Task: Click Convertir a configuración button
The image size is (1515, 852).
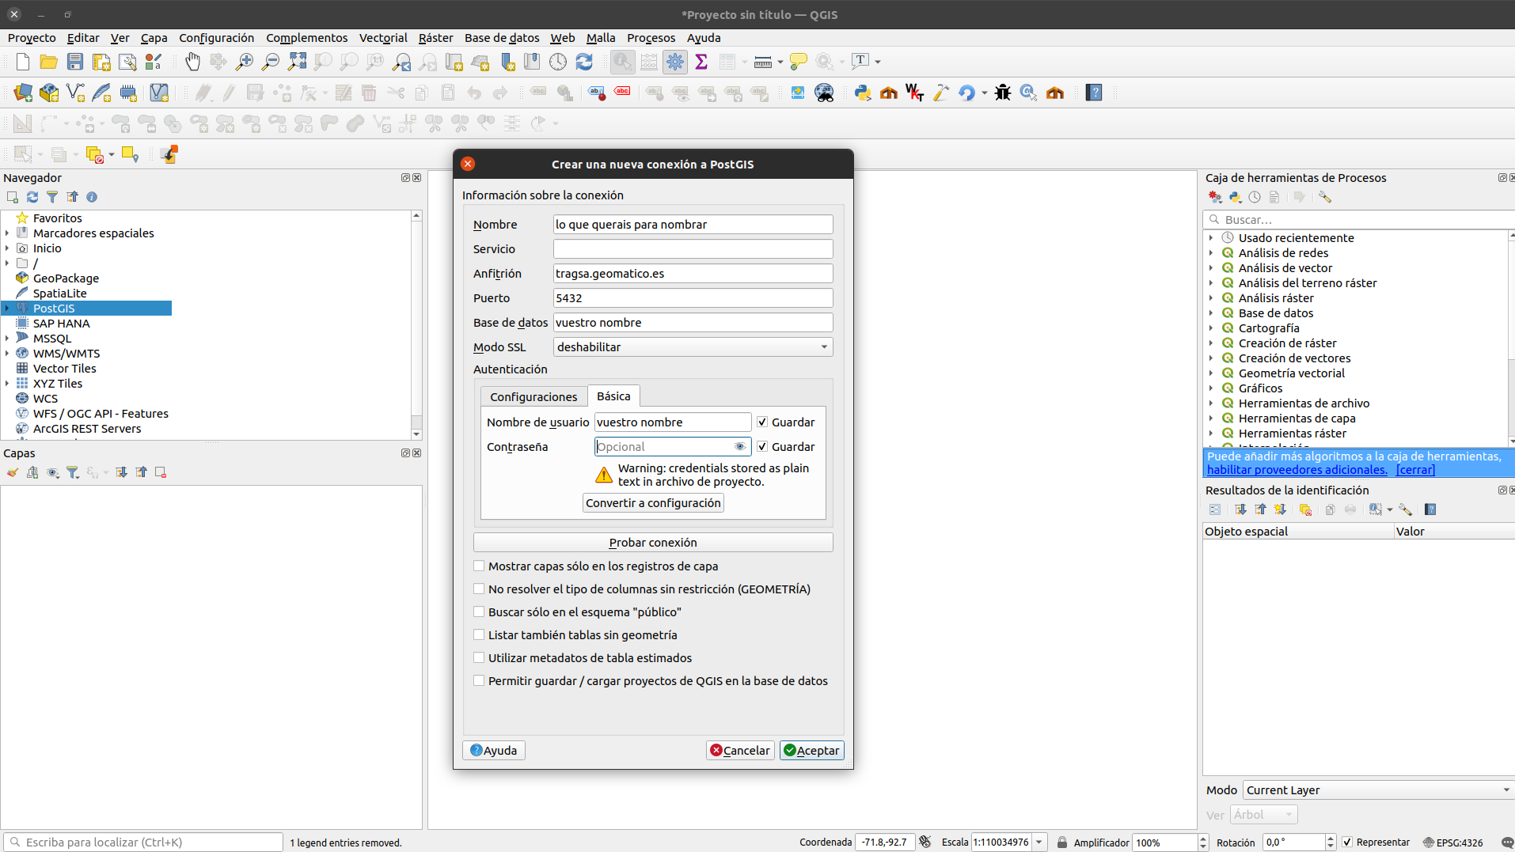Action: point(653,503)
